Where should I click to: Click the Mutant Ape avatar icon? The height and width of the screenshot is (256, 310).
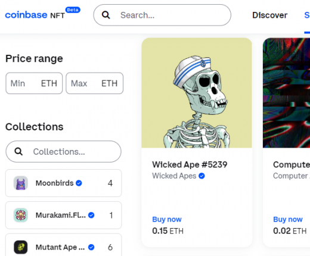pyautogui.click(x=21, y=247)
